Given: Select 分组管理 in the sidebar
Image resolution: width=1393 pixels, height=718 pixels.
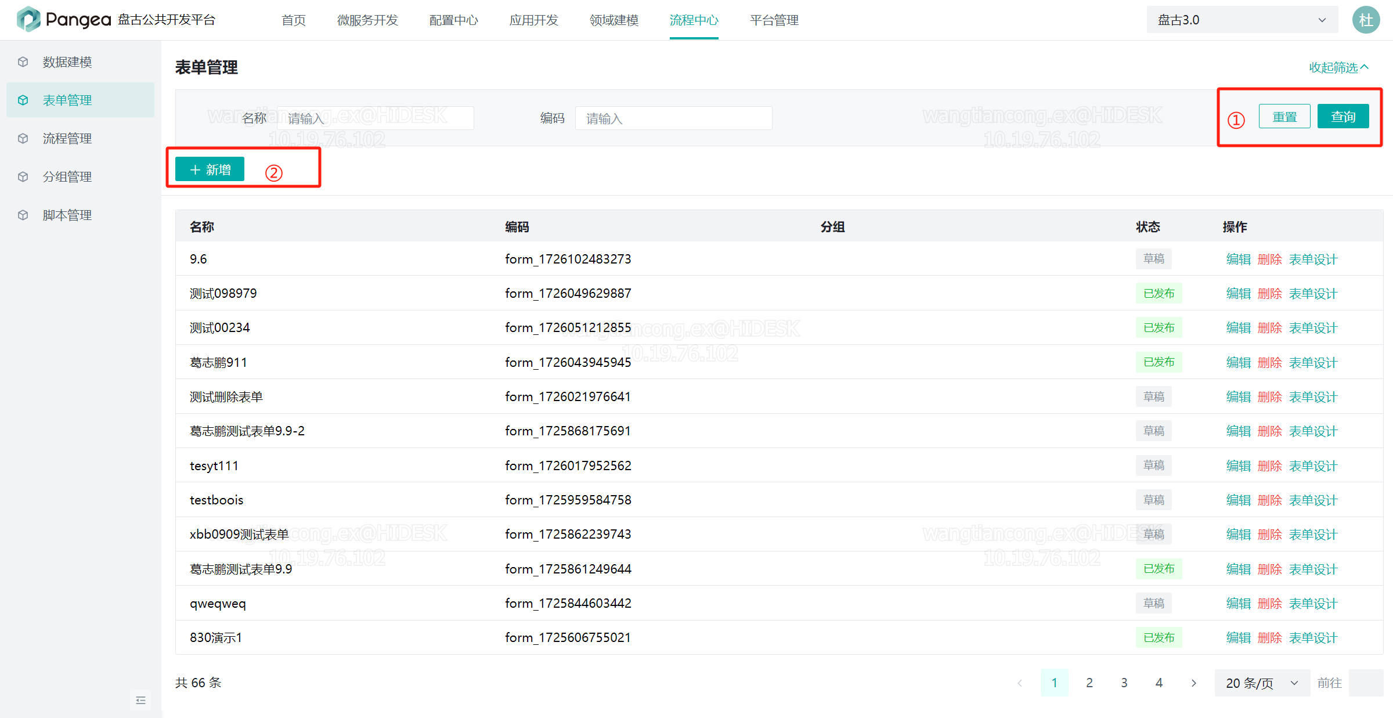Looking at the screenshot, I should [x=80, y=176].
